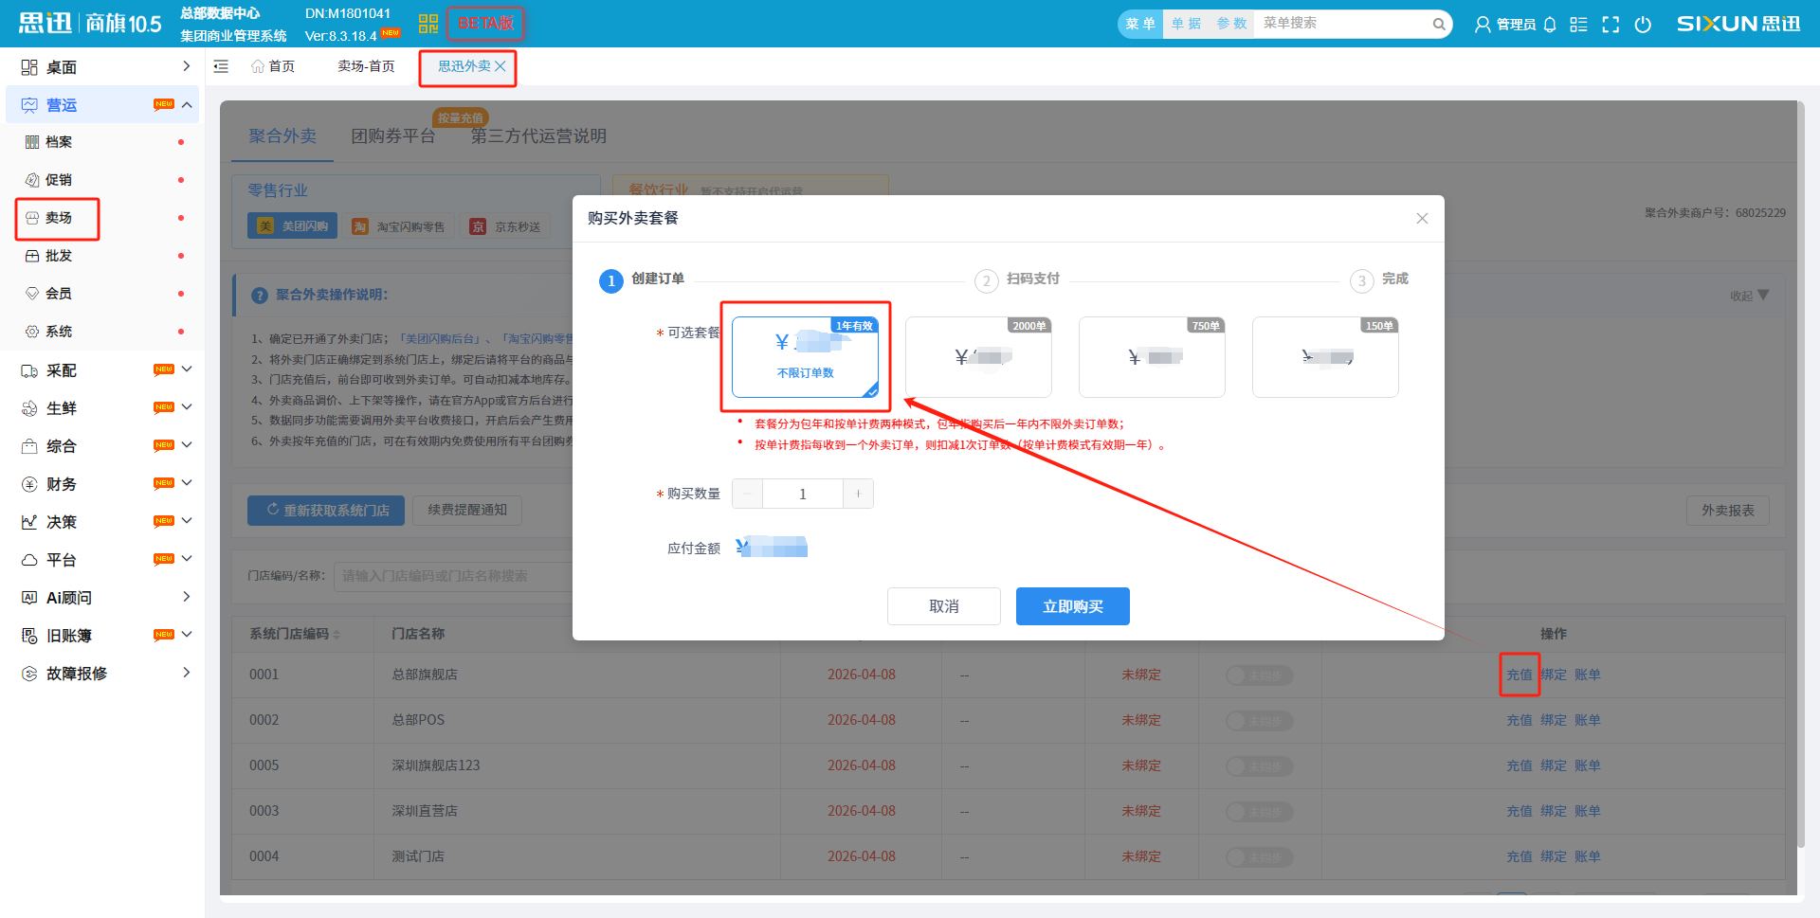Close the 思迅外卖 tab
1820x918 pixels.
coord(500,66)
